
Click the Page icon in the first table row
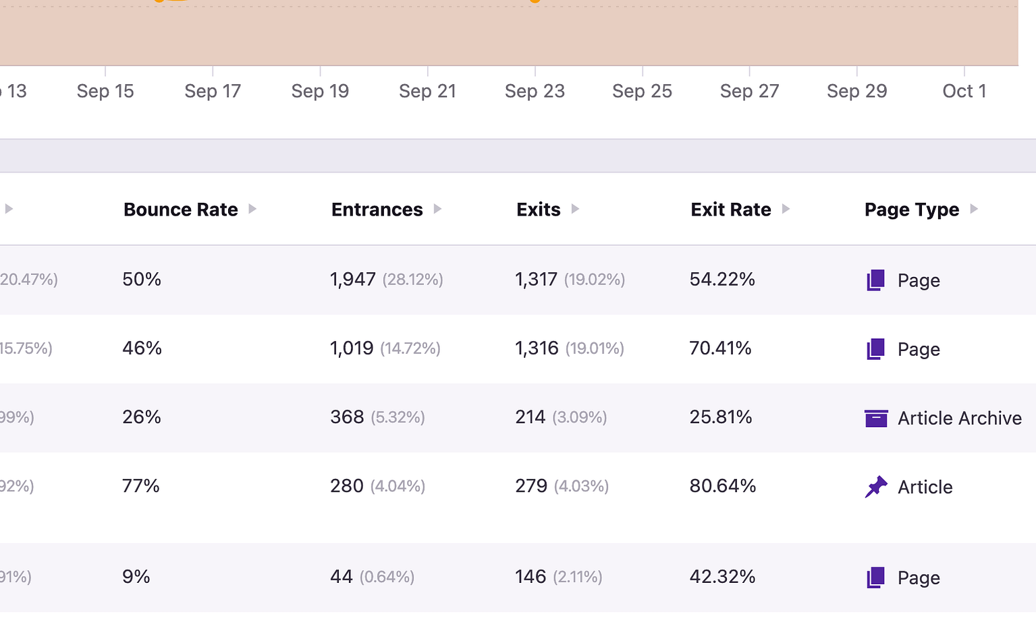875,280
